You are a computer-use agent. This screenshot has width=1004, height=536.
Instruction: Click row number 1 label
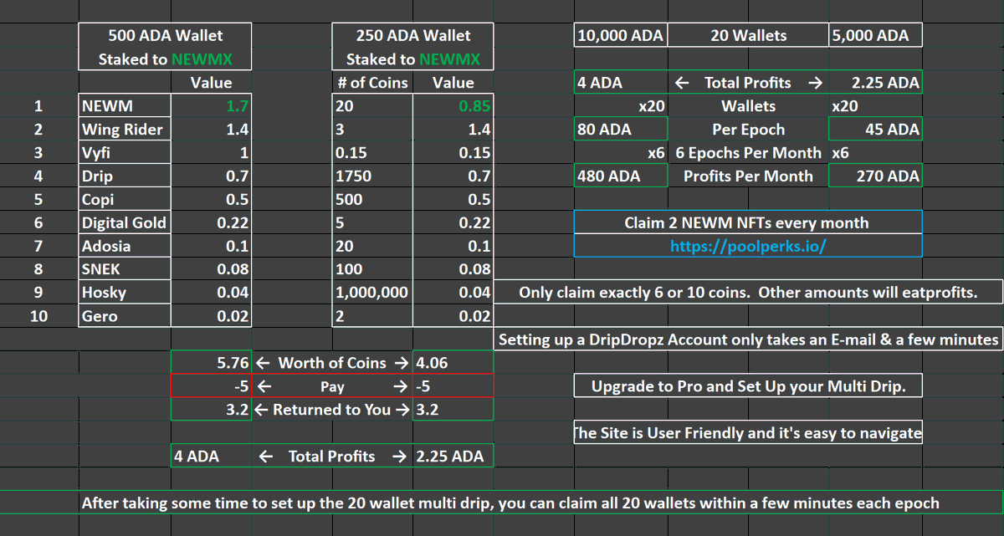pyautogui.click(x=39, y=106)
